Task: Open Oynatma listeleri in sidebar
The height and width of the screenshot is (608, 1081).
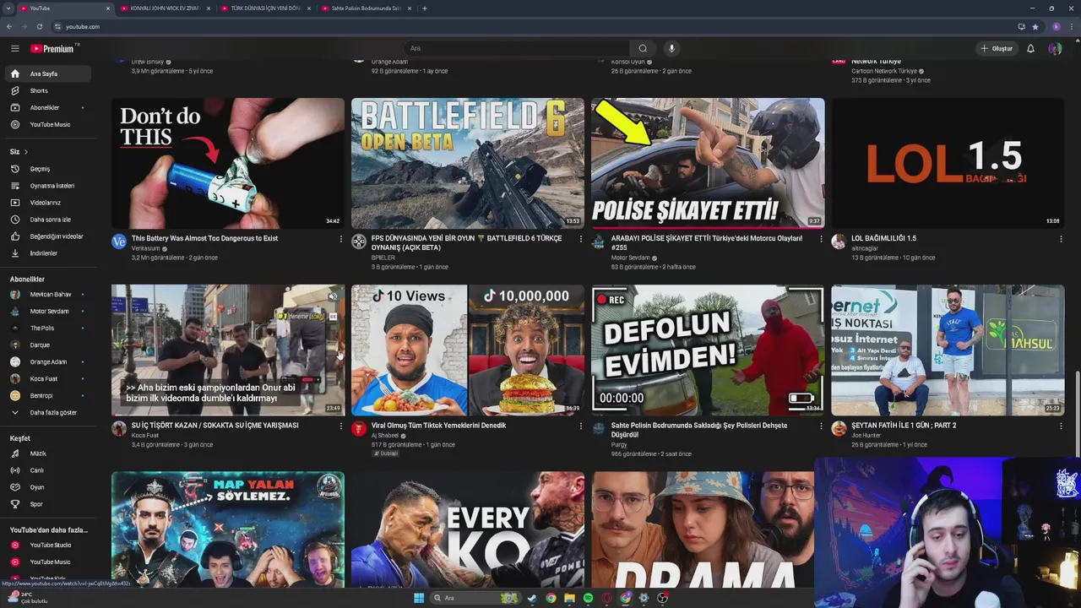Action: tap(46, 186)
